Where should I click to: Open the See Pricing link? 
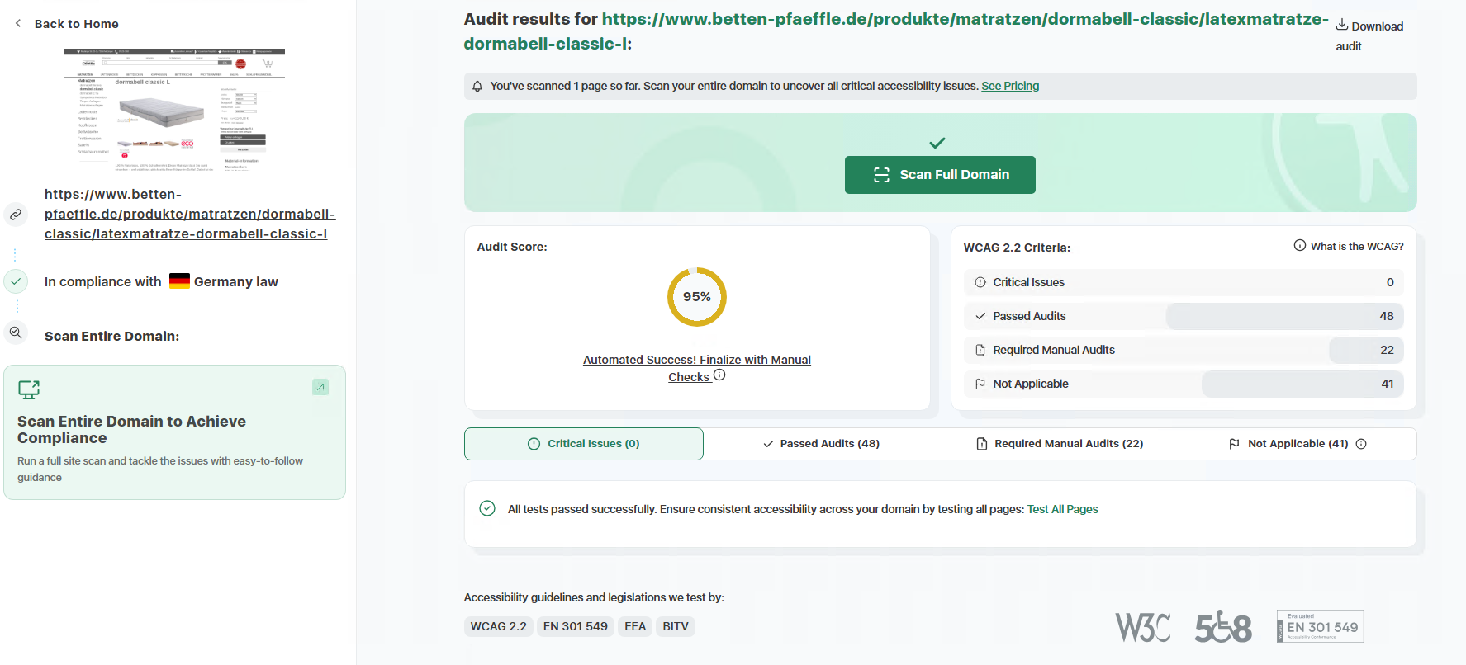1010,86
